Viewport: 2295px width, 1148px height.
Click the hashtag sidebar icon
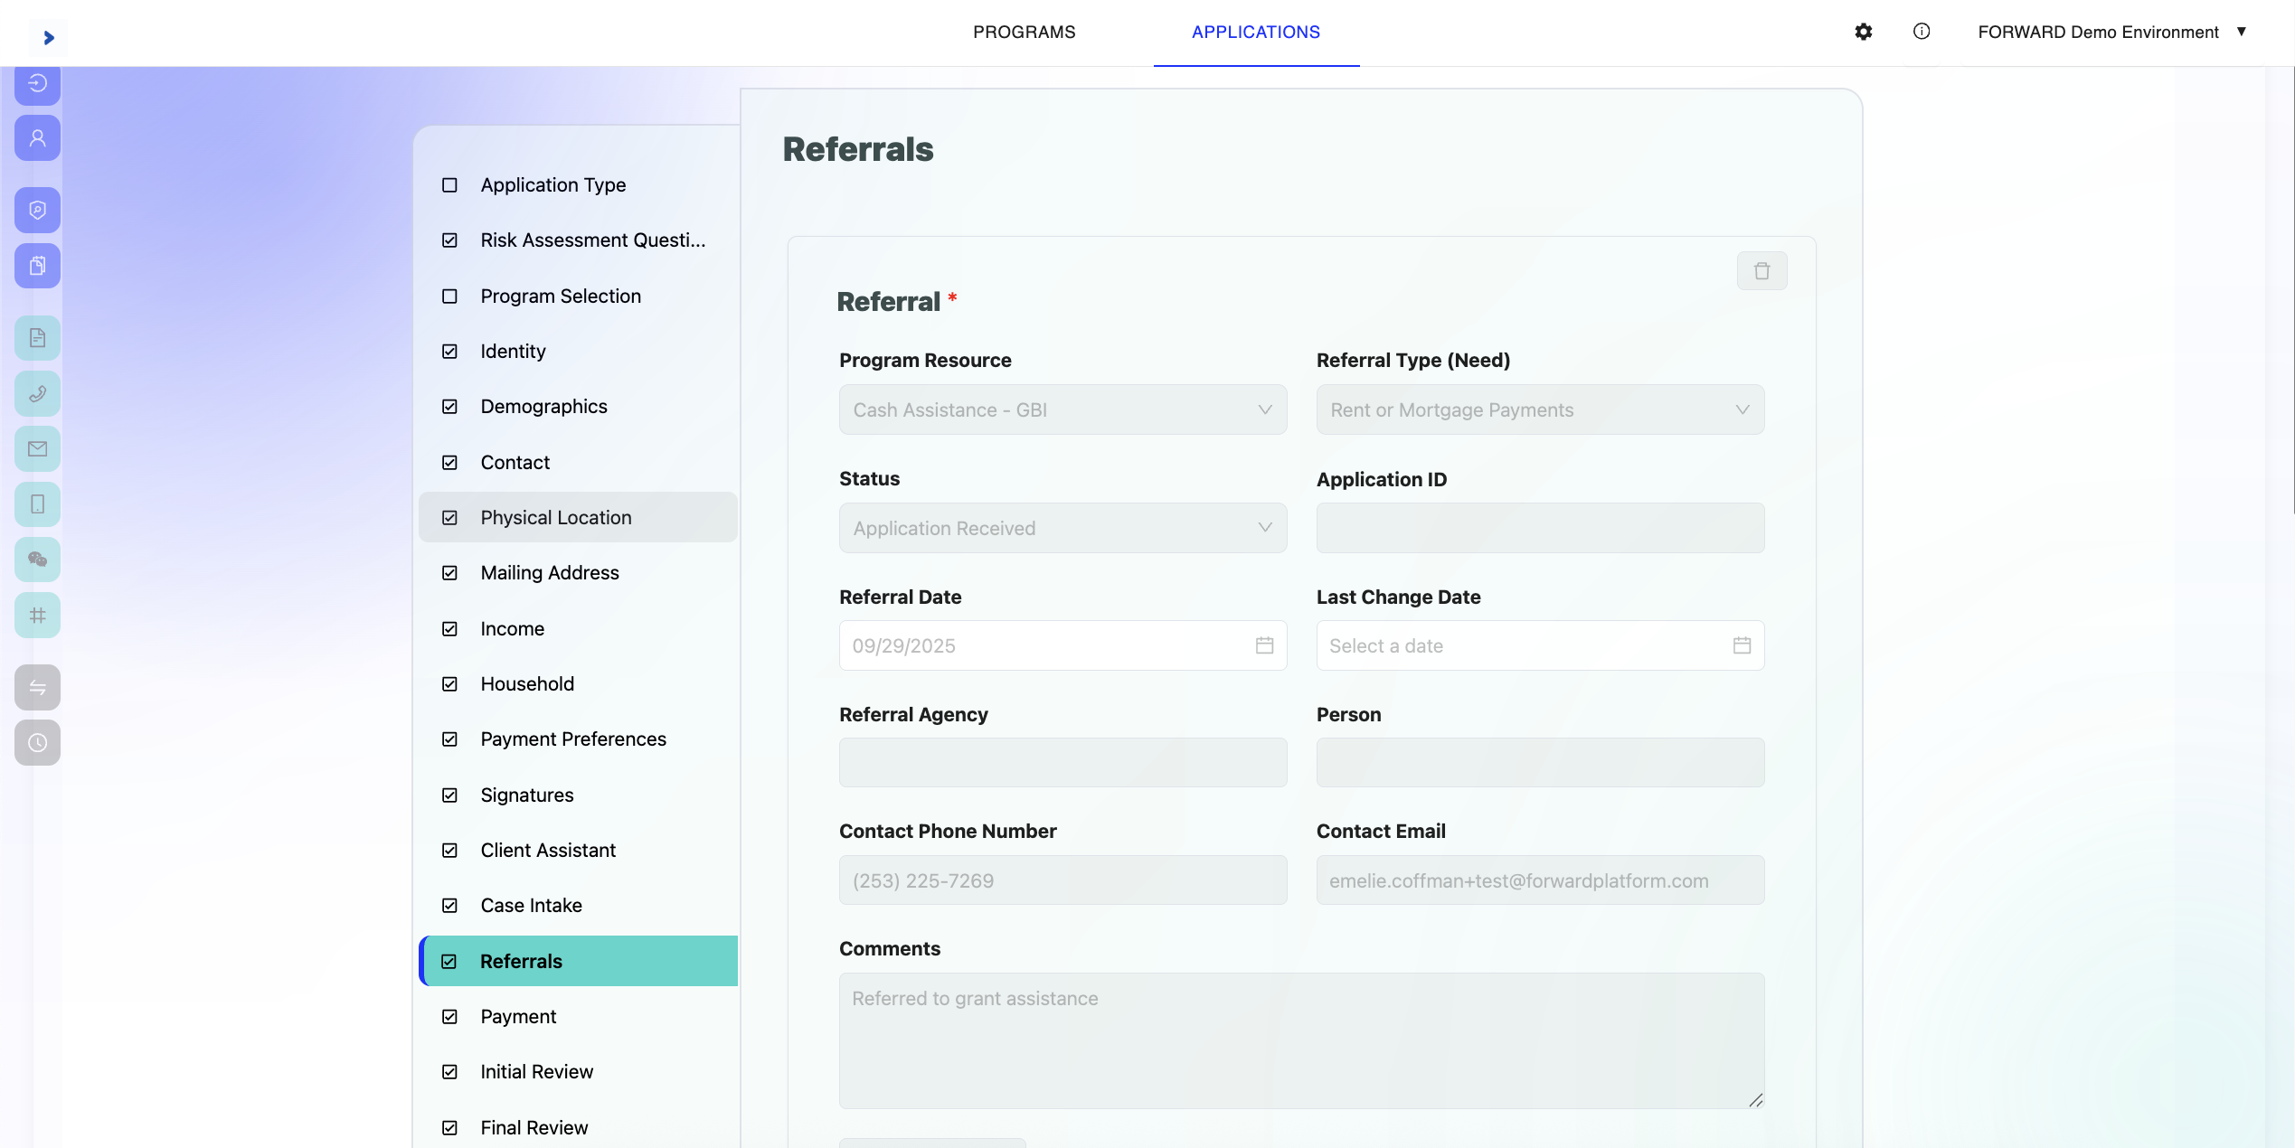click(x=37, y=615)
